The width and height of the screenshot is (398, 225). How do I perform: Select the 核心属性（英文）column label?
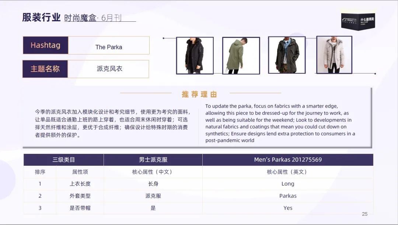click(x=288, y=172)
